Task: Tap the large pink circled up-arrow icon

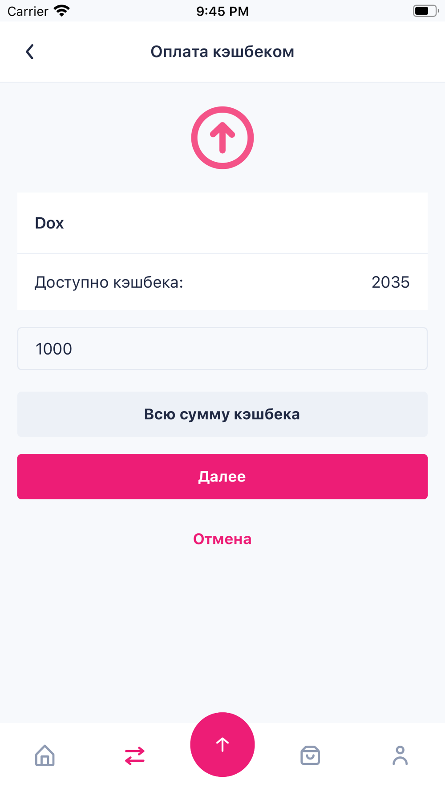Action: pyautogui.click(x=222, y=138)
